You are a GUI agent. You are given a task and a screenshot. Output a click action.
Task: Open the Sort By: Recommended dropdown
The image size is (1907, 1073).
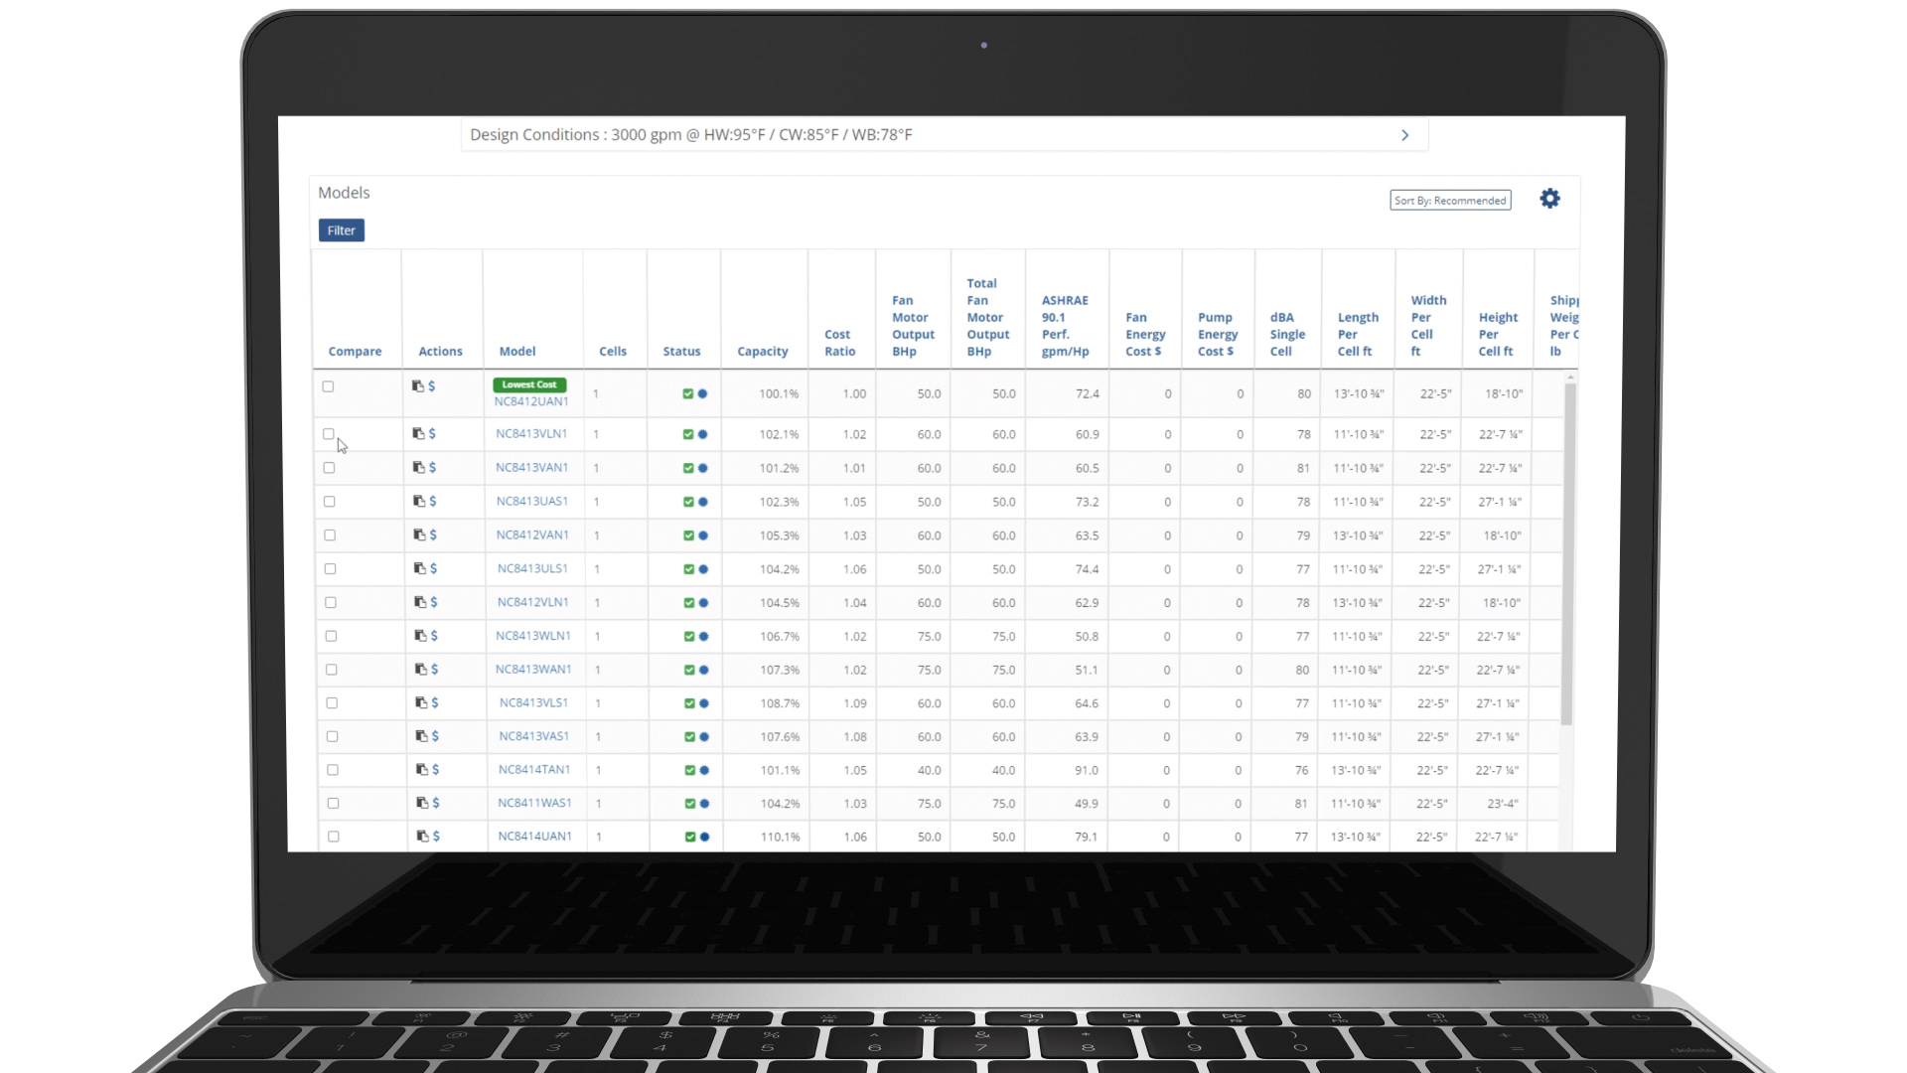tap(1450, 201)
